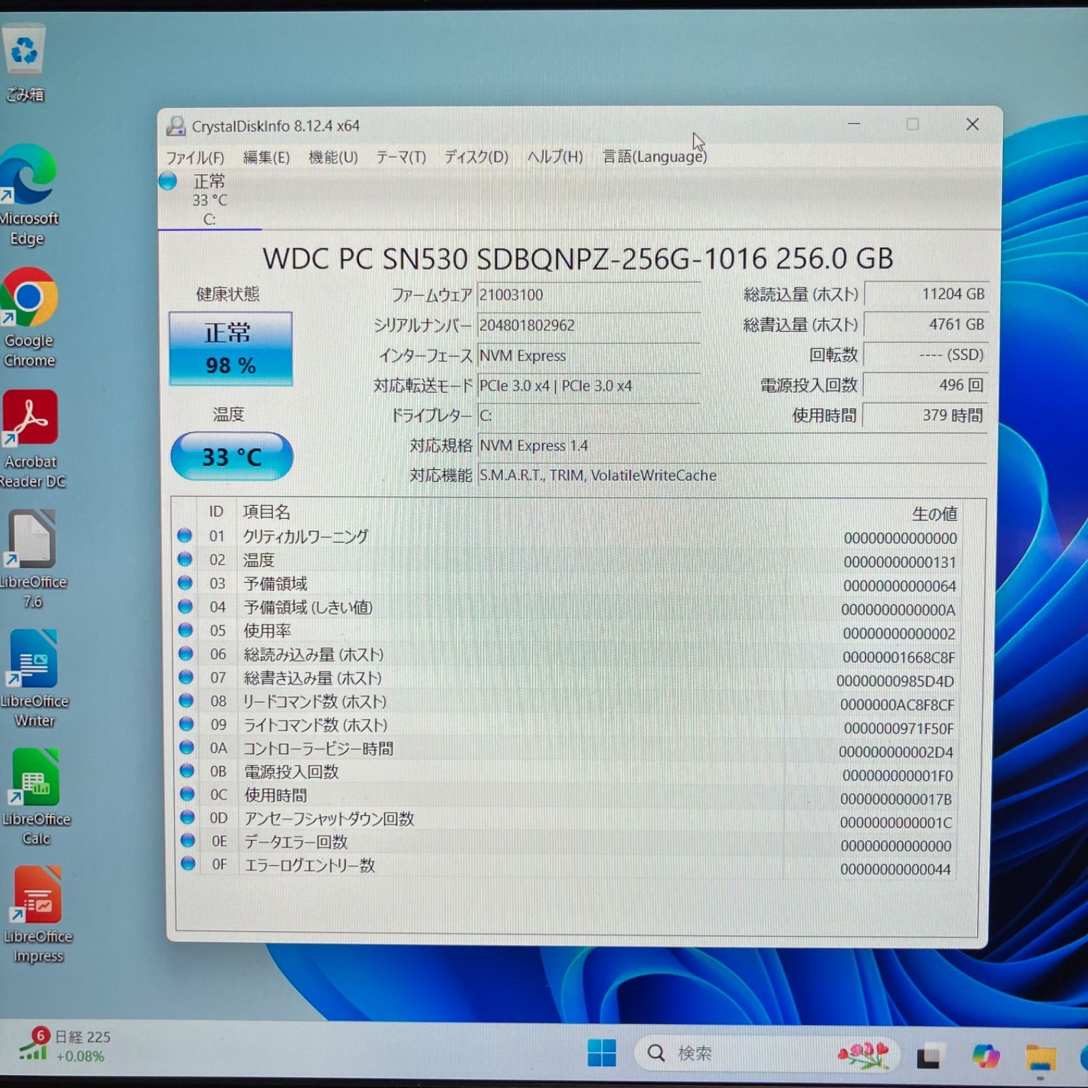Select the C: disk tab showing 正常 33 °C
Screen dimensions: 1088x1088
tap(209, 200)
